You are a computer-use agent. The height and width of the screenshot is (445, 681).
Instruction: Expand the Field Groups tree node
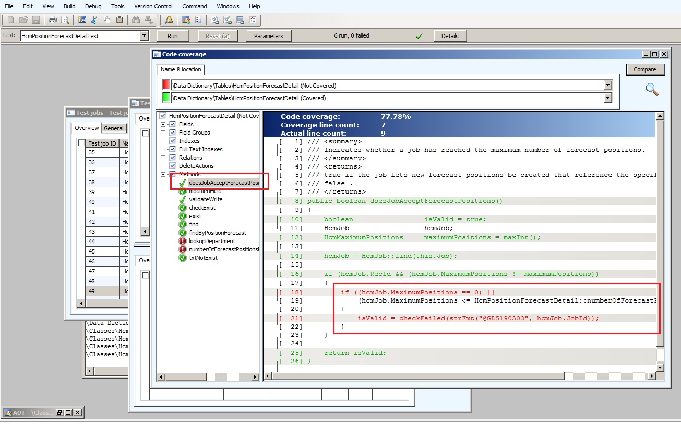[x=163, y=133]
